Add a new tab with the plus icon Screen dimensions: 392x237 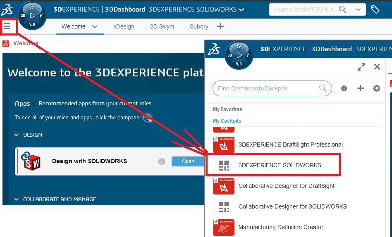pyautogui.click(x=220, y=26)
